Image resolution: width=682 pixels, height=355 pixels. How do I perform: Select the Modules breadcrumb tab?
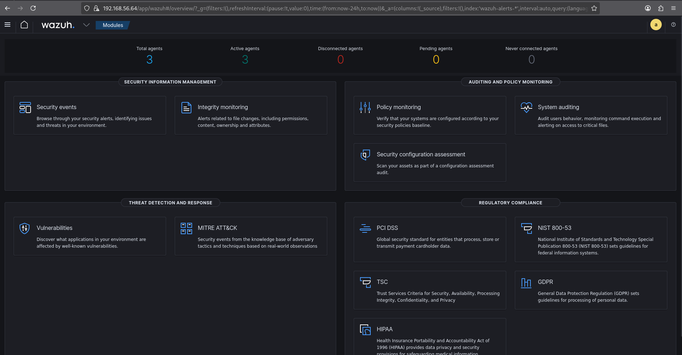pos(113,25)
